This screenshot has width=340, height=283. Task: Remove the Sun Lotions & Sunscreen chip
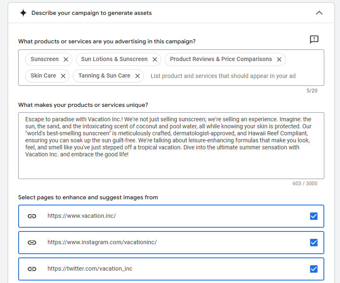point(155,59)
